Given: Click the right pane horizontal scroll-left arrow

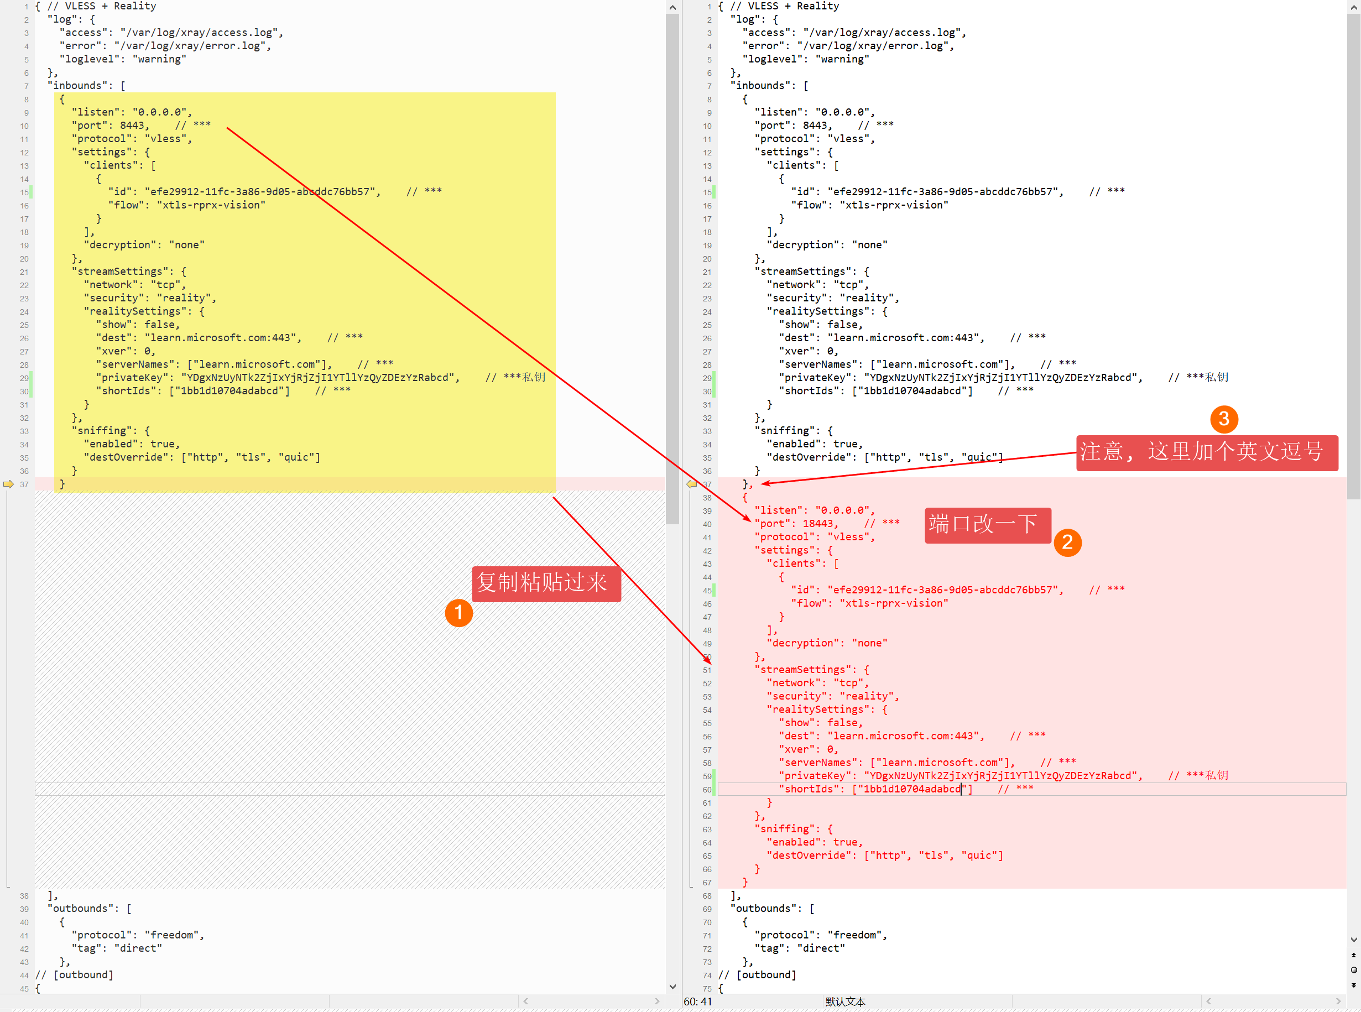Looking at the screenshot, I should (1208, 1001).
